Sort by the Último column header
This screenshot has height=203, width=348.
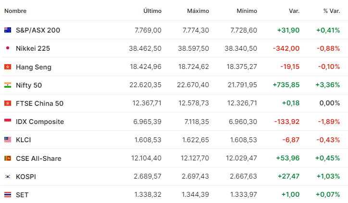click(152, 11)
